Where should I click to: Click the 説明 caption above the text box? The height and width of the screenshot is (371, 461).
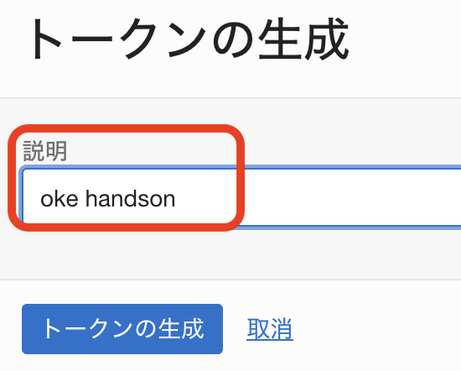(45, 151)
